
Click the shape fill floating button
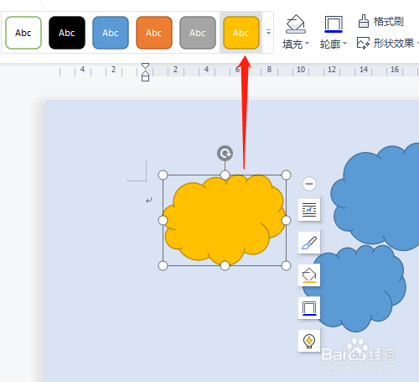[309, 275]
